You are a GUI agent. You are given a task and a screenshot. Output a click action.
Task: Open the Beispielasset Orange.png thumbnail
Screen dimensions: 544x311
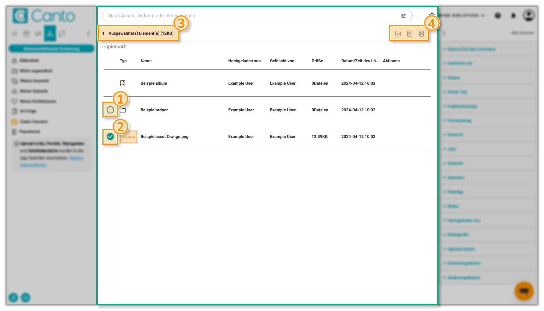129,137
